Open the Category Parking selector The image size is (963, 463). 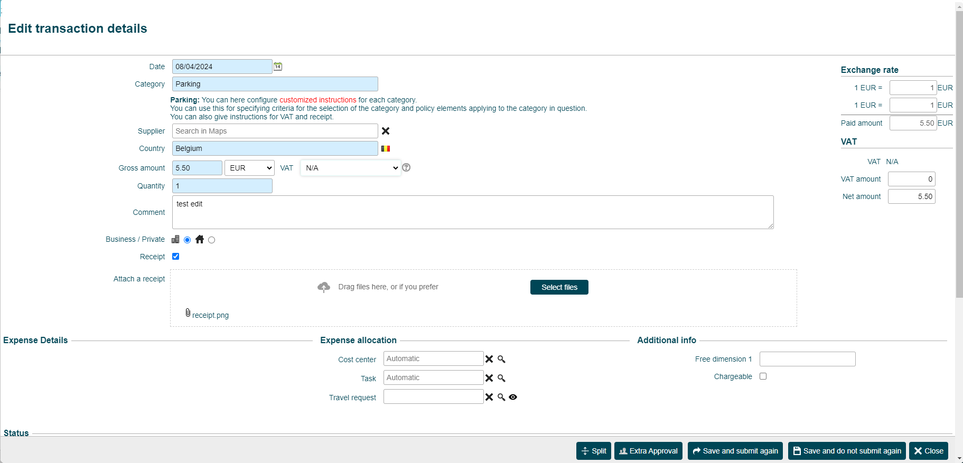275,84
